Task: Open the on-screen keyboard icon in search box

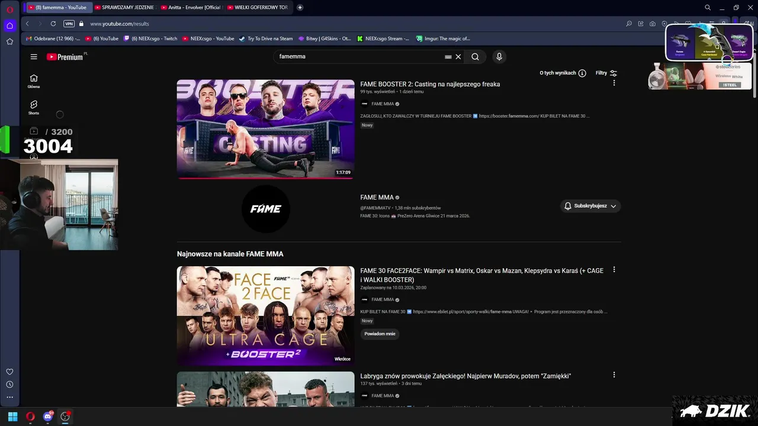Action: click(448, 57)
